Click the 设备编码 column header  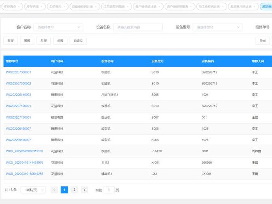click(208, 61)
